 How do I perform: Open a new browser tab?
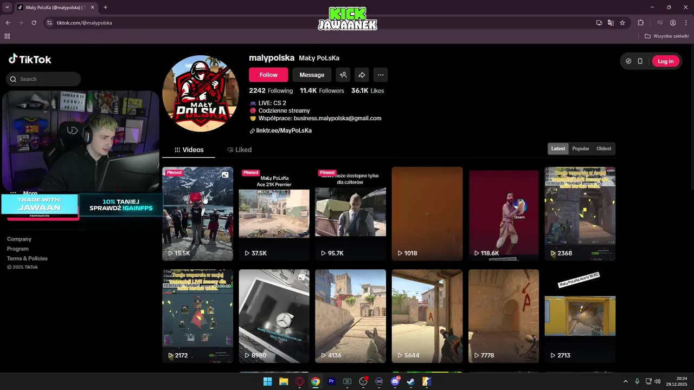tap(105, 7)
